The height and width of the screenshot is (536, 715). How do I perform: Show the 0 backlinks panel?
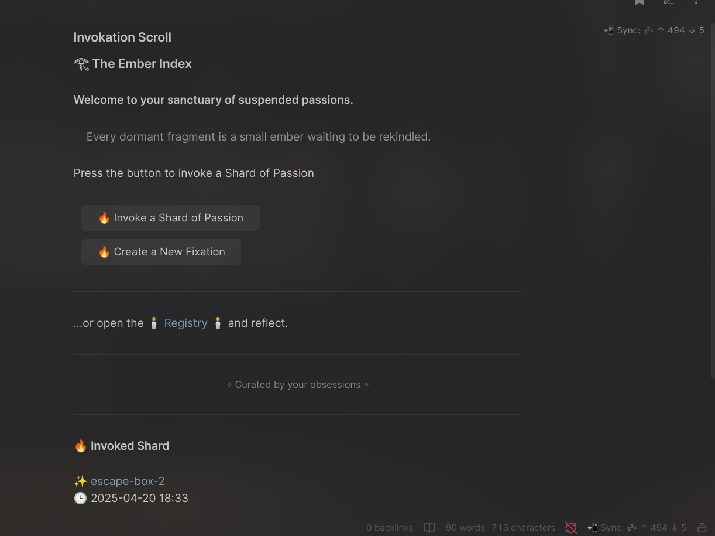(390, 528)
